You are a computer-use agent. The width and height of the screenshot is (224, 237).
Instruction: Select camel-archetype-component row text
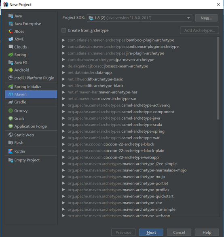121,112
